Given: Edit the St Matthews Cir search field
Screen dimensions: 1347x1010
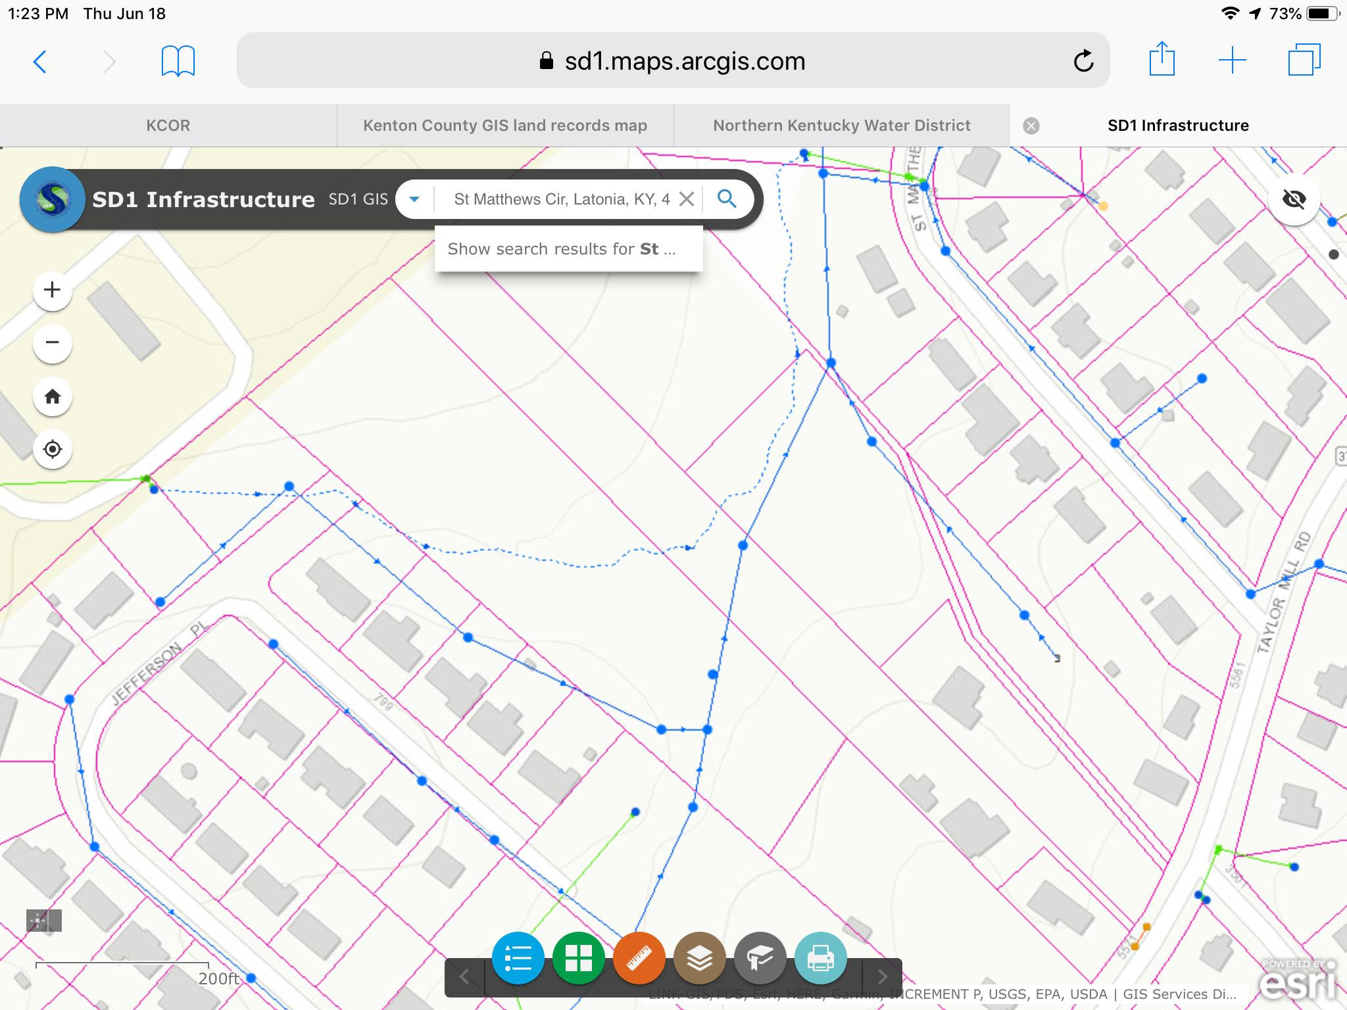Looking at the screenshot, I should [x=562, y=199].
